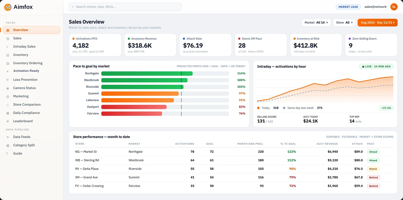Open the Market All 14 dropdown
The image size is (403, 200).
(316, 23)
